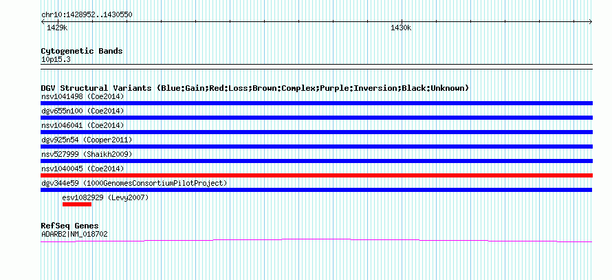Click the blue bar for dgv655n100

(x=316, y=118)
